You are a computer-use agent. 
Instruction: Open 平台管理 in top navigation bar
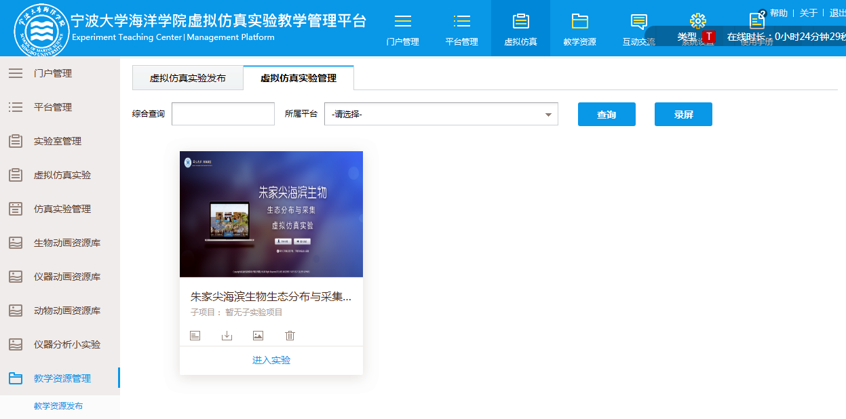pyautogui.click(x=461, y=29)
